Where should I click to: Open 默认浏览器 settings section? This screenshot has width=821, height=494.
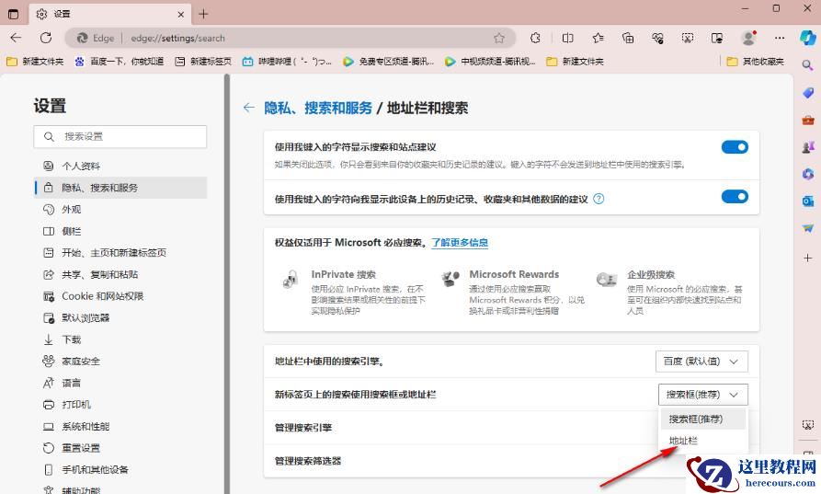click(121, 318)
